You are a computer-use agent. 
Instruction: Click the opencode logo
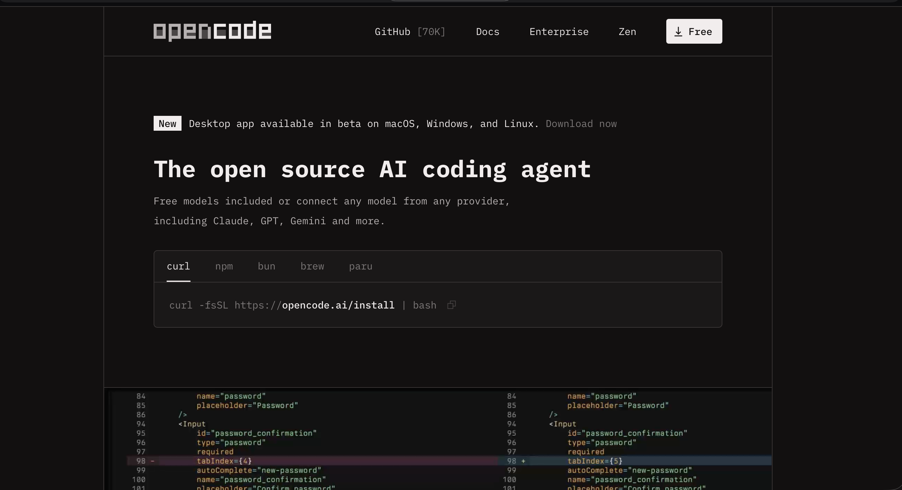tap(212, 31)
